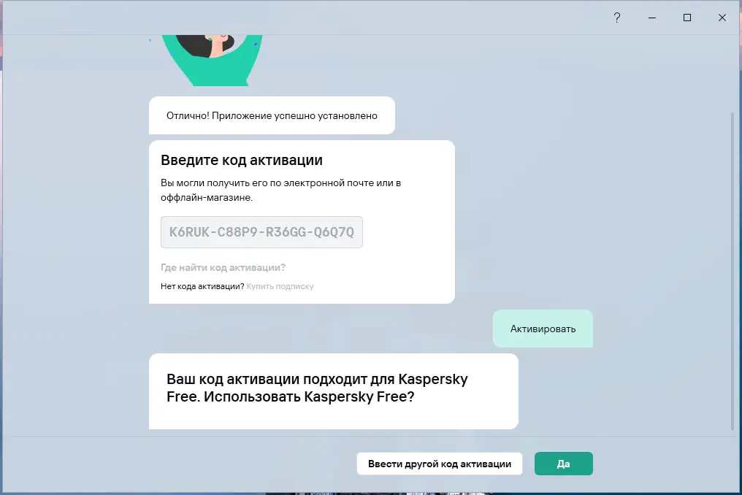Close the Kaspersky installer window
The width and height of the screenshot is (742, 495).
coord(722,18)
